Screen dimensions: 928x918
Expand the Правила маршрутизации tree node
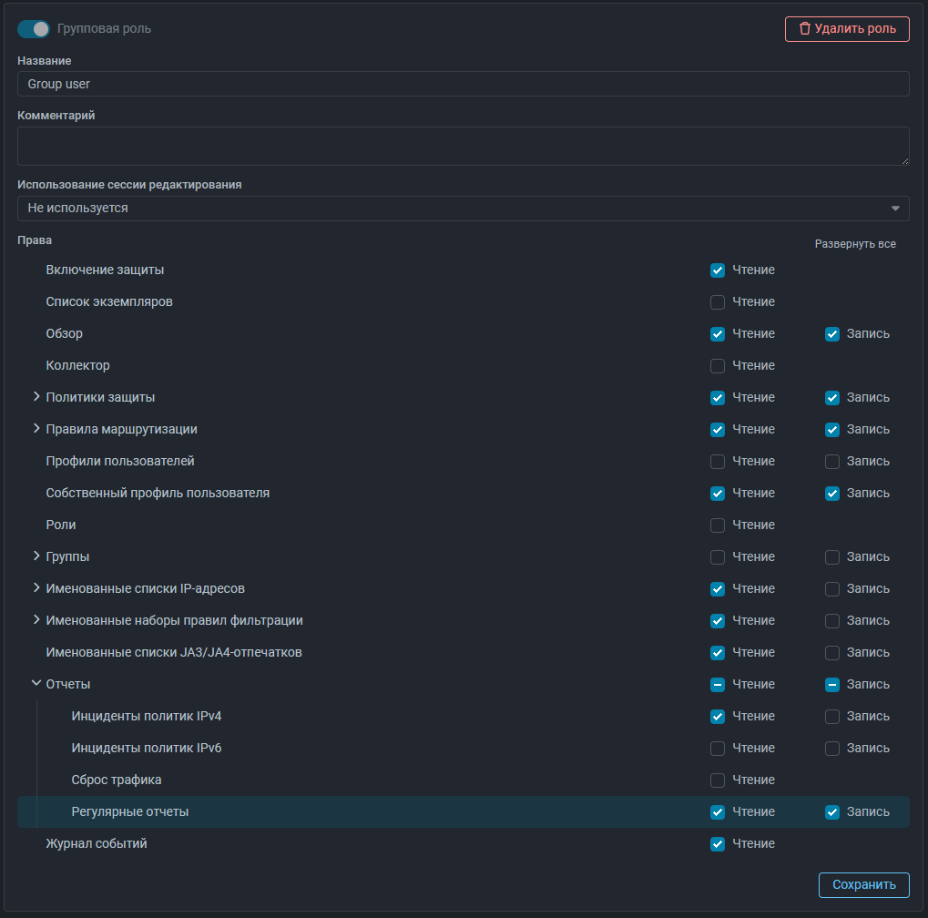(36, 429)
